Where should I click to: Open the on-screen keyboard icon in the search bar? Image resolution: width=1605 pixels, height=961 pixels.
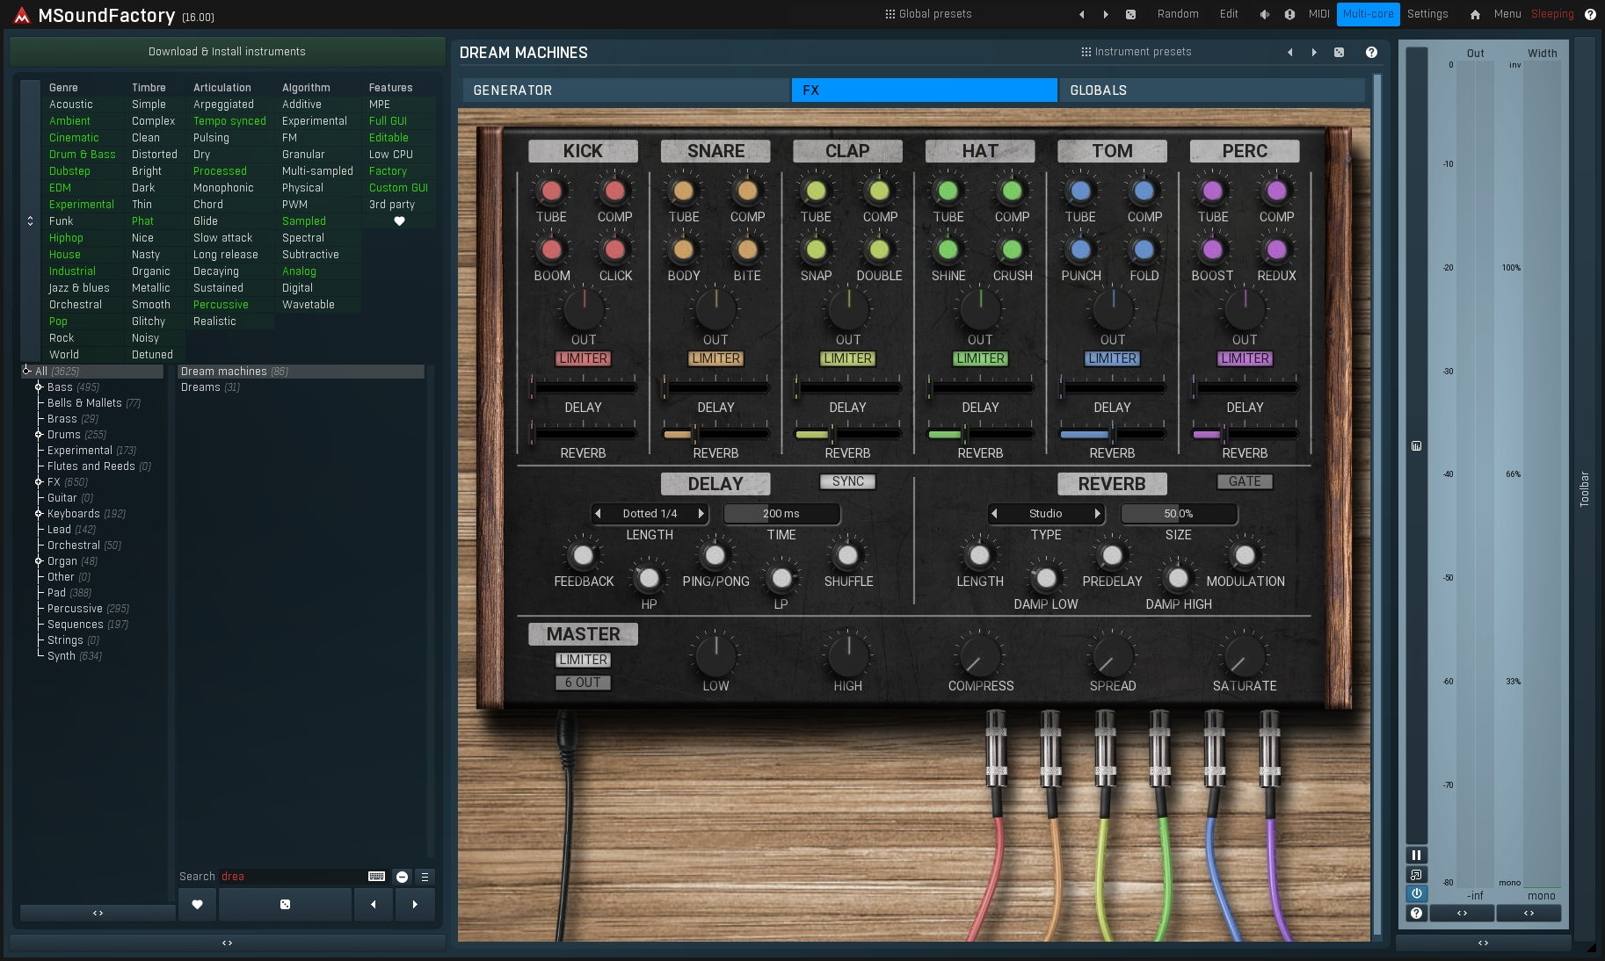point(376,876)
